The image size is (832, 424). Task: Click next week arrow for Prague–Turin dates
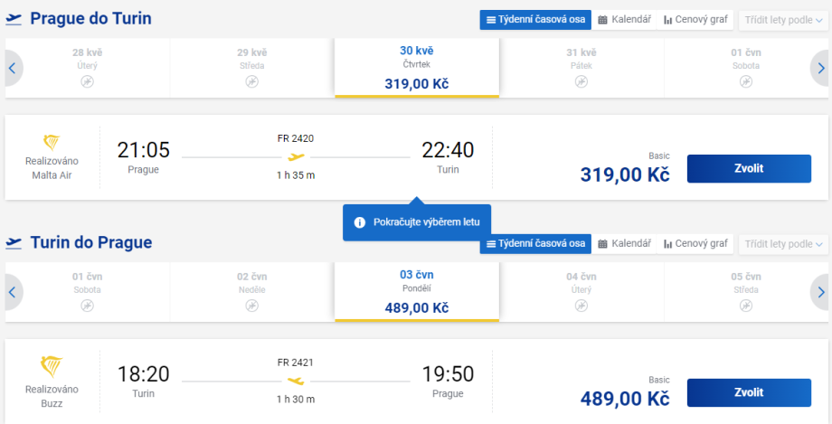[x=820, y=68]
